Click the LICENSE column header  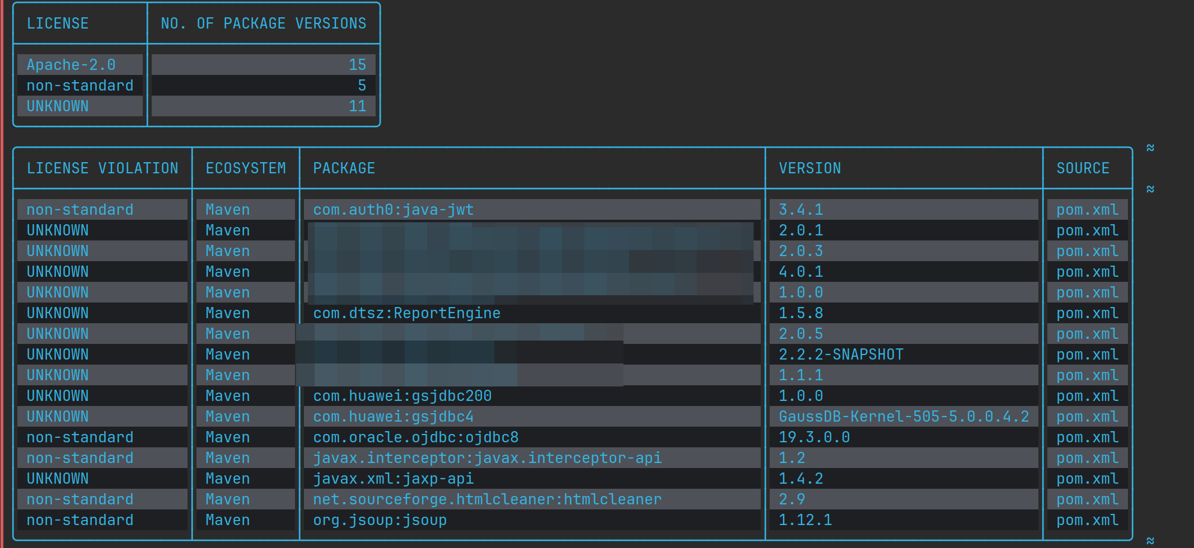58,23
